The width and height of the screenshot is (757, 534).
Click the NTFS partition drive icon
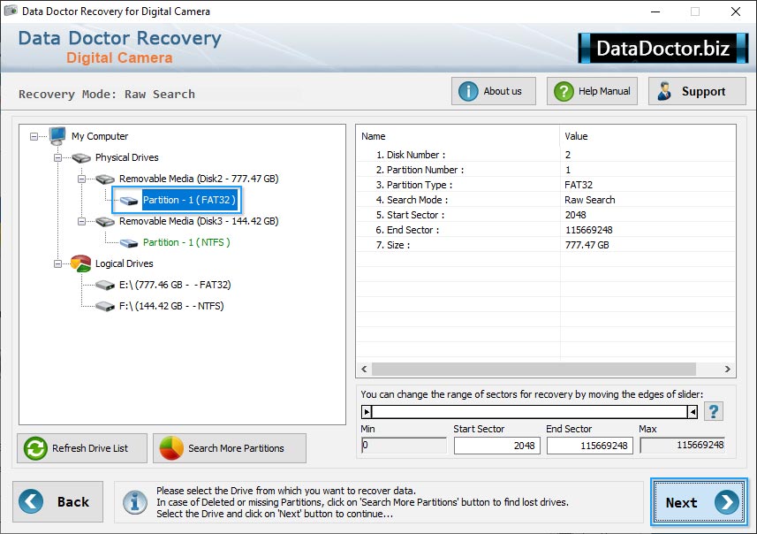pyautogui.click(x=129, y=242)
